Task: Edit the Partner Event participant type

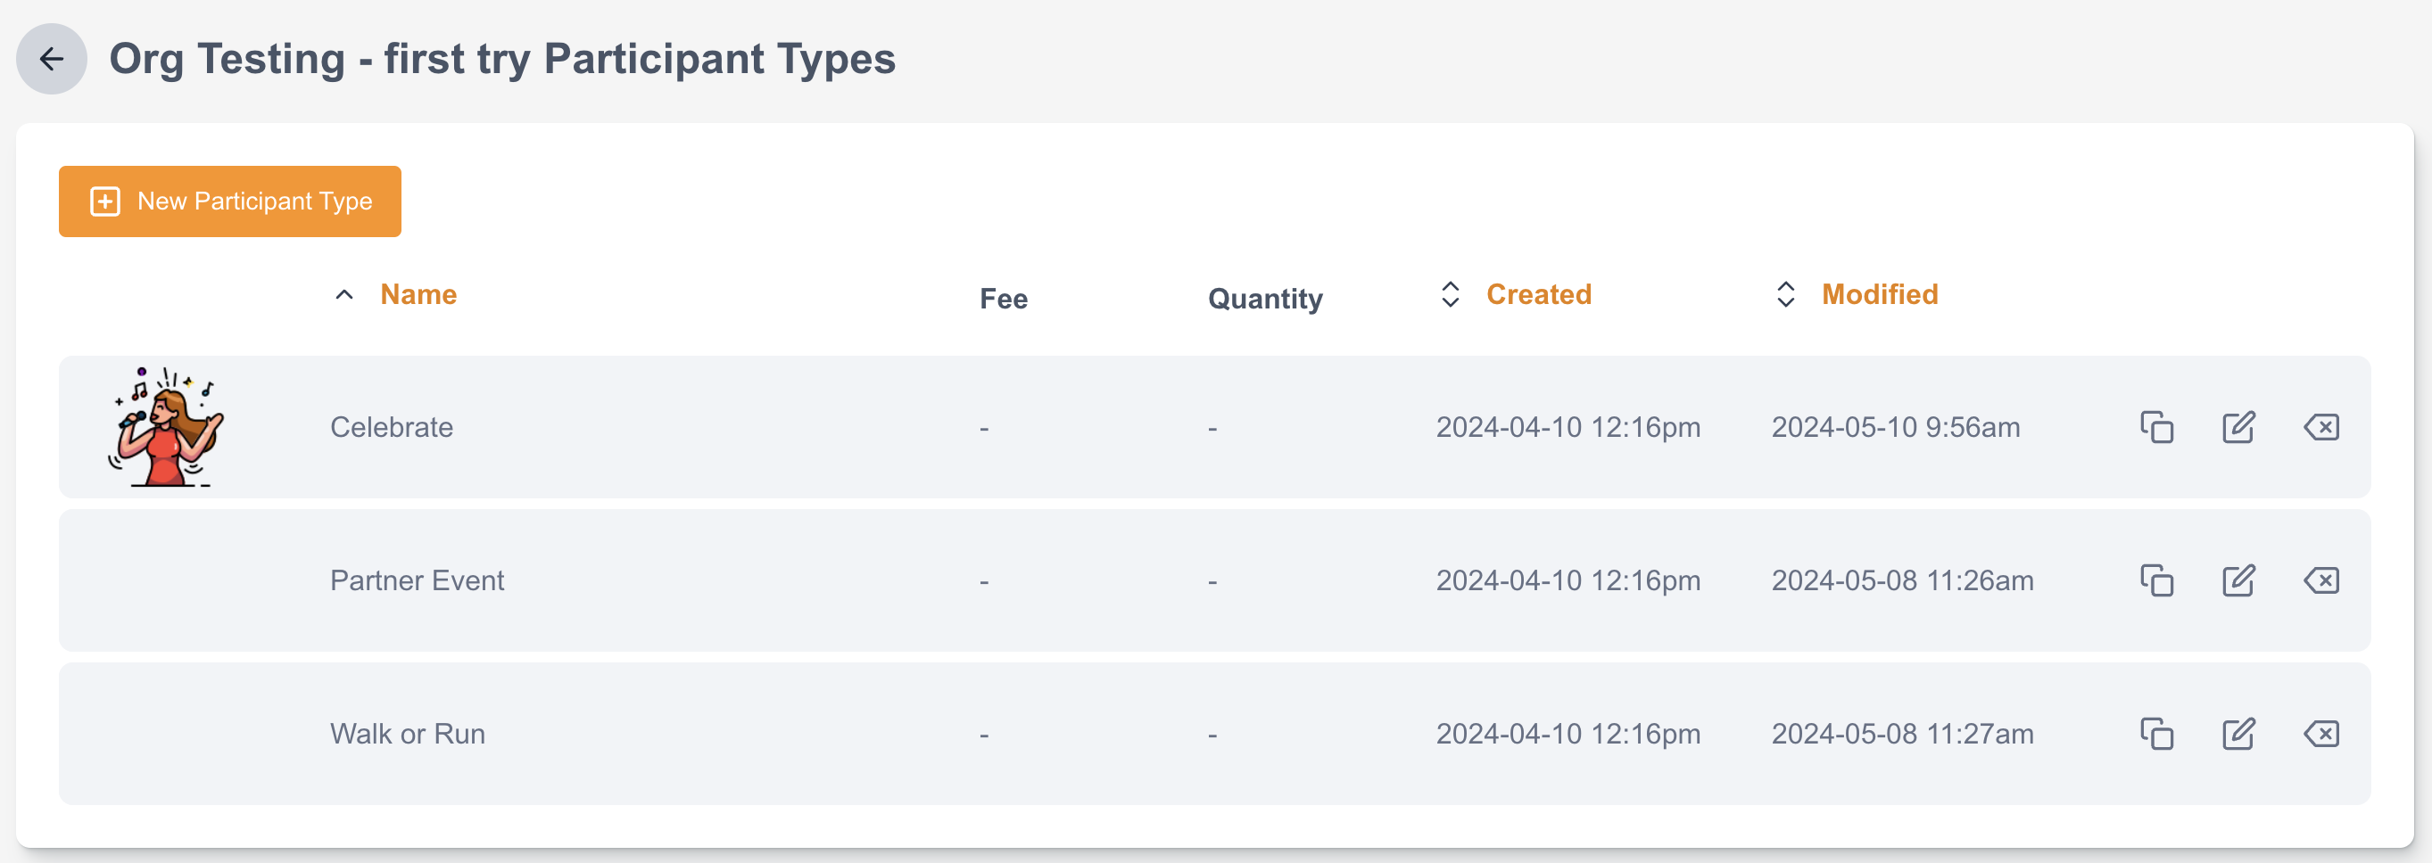Action: coord(2238,580)
